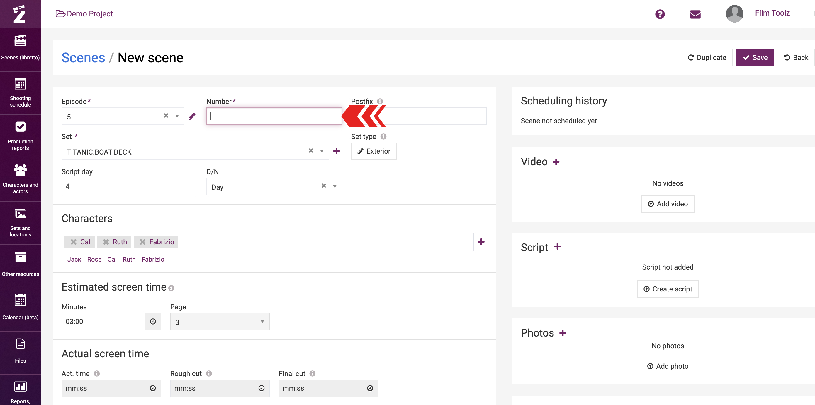Go back to Scenes breadcrumb
815x405 pixels.
click(x=83, y=58)
